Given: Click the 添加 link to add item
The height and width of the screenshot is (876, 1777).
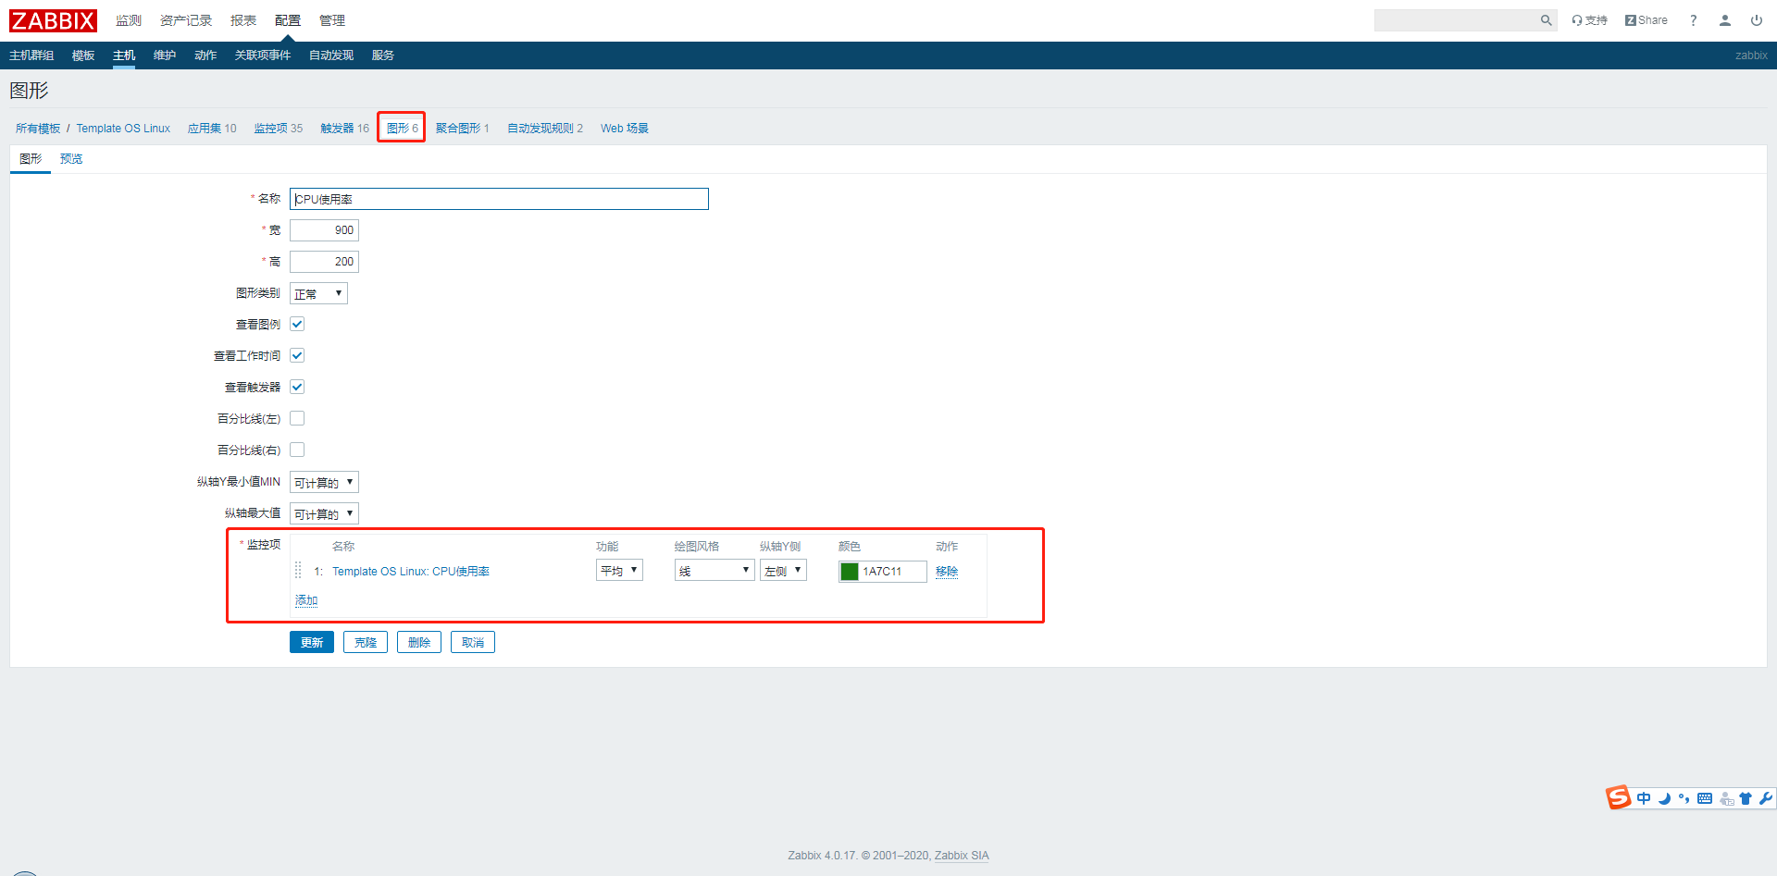Looking at the screenshot, I should (306, 600).
